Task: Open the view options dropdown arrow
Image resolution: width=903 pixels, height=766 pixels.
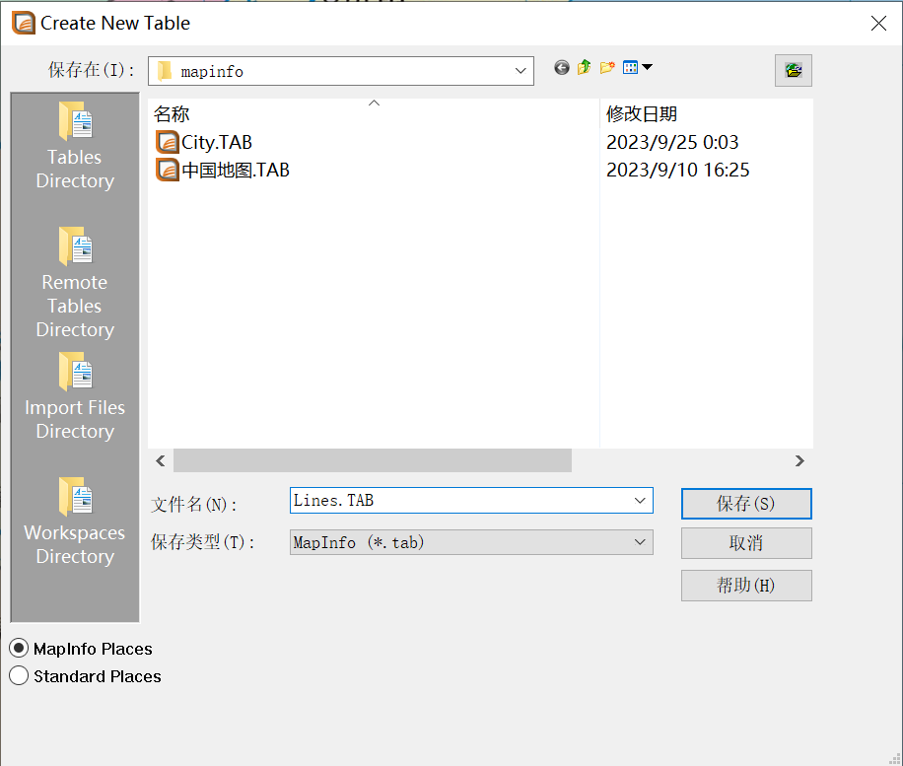Action: [x=648, y=67]
